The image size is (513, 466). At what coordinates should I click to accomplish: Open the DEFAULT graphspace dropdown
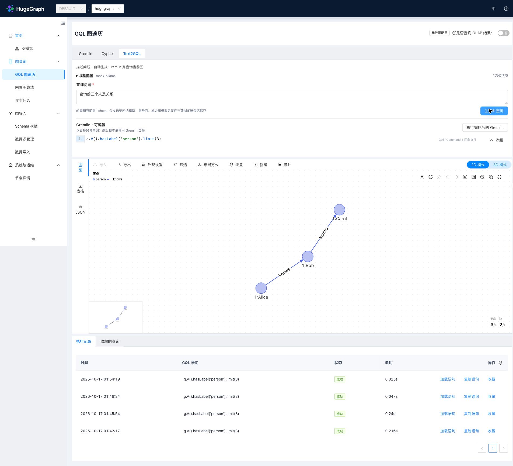coord(71,9)
